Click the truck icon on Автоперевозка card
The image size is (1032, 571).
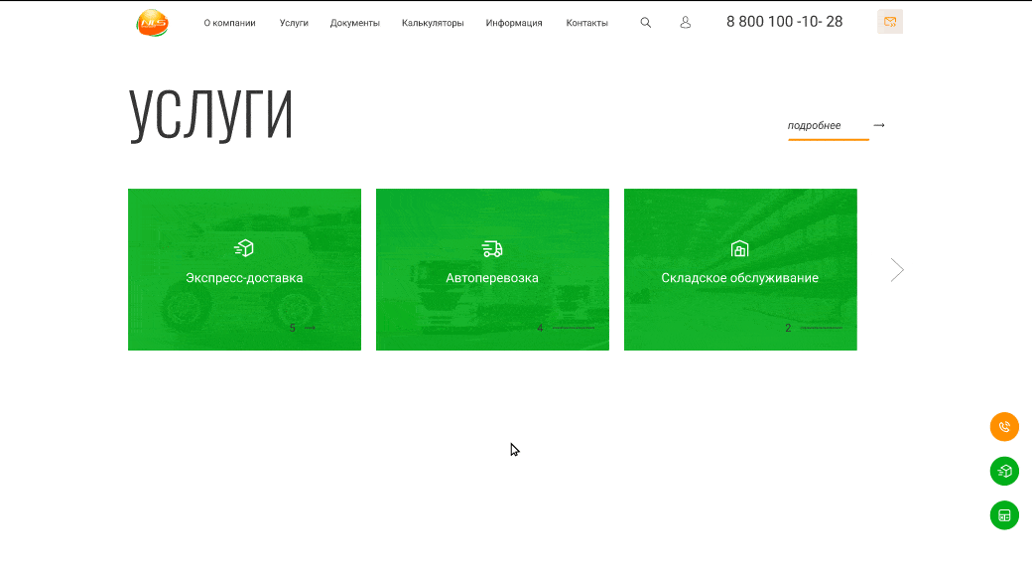pos(491,248)
